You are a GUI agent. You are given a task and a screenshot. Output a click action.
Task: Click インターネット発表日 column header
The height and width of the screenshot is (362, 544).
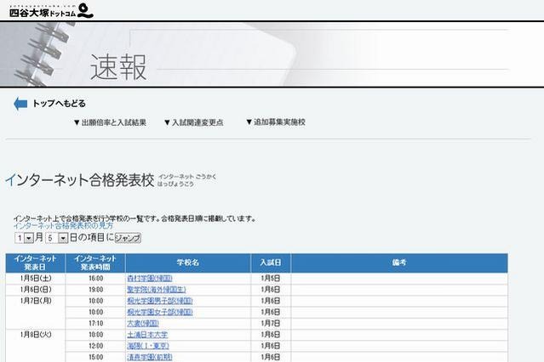[36, 263]
